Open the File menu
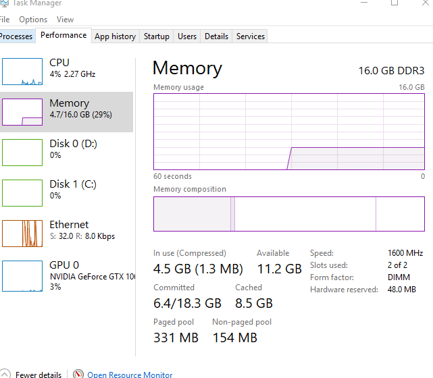The width and height of the screenshot is (433, 378). click(x=4, y=20)
